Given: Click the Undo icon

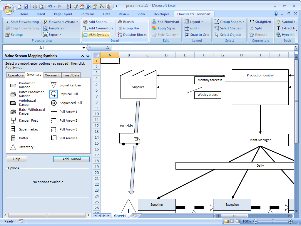Looking at the screenshot, I should tap(50, 6).
